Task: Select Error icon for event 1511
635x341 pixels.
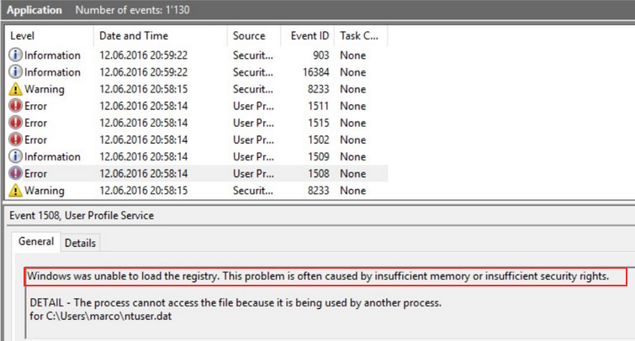Action: click(15, 106)
